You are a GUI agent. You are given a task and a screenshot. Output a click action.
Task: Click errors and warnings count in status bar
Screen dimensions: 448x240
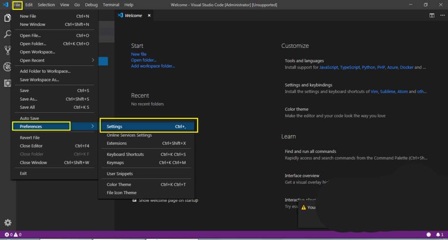[x=13, y=235]
